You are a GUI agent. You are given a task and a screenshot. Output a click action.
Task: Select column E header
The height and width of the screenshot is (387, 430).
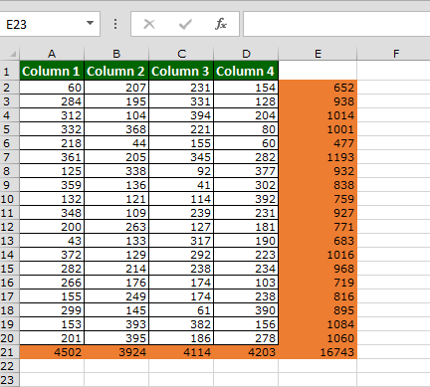pos(318,54)
